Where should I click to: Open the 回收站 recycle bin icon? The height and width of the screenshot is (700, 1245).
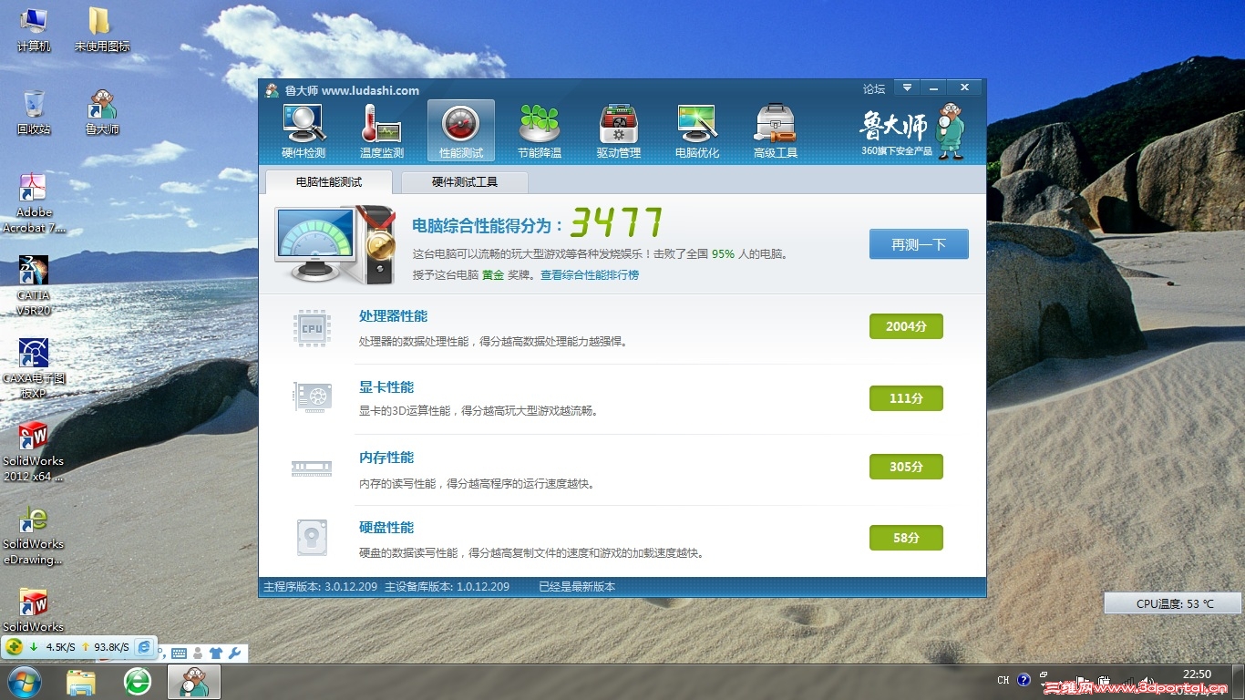coord(34,113)
